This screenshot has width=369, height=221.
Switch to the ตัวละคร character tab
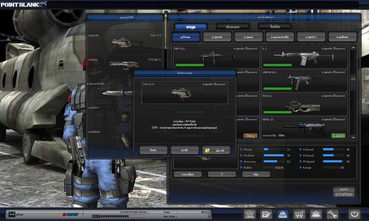pyautogui.click(x=232, y=27)
